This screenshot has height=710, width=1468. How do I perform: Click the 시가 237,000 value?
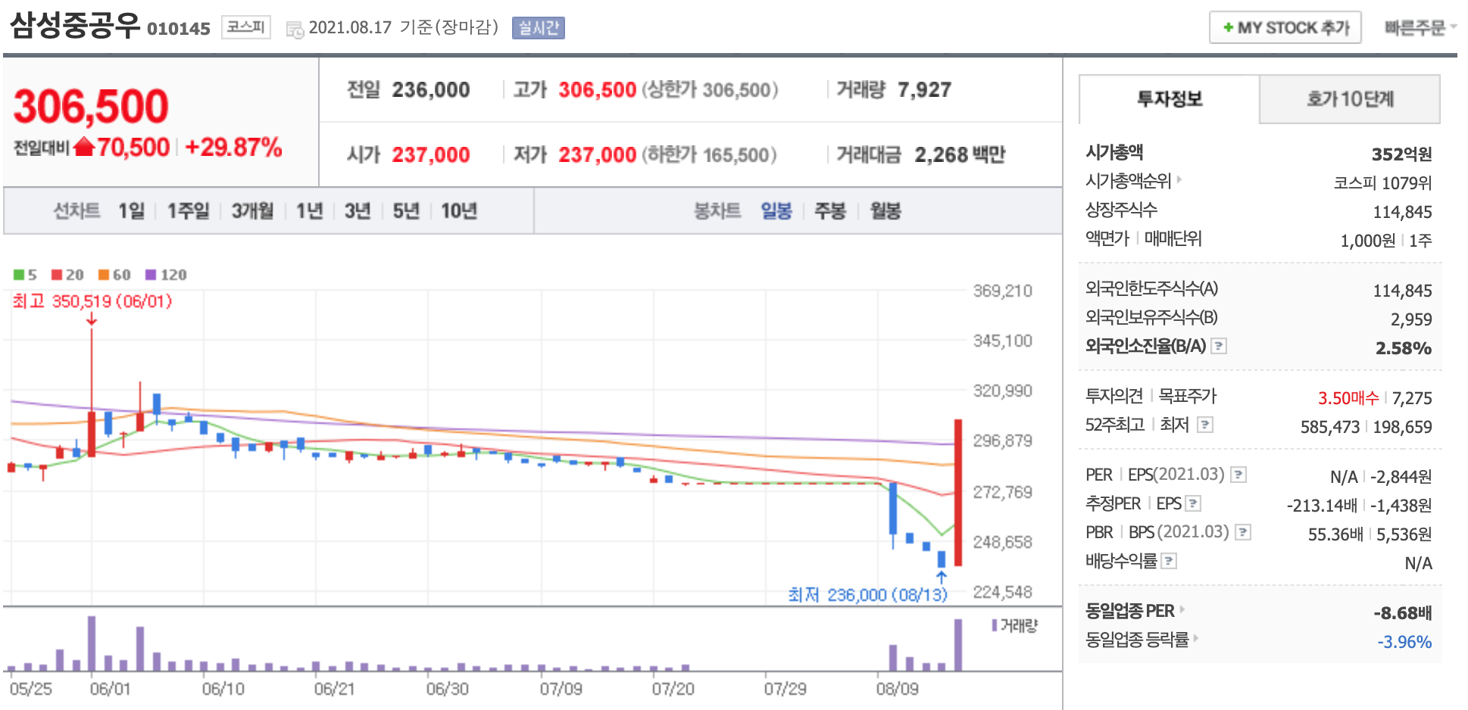(x=431, y=155)
